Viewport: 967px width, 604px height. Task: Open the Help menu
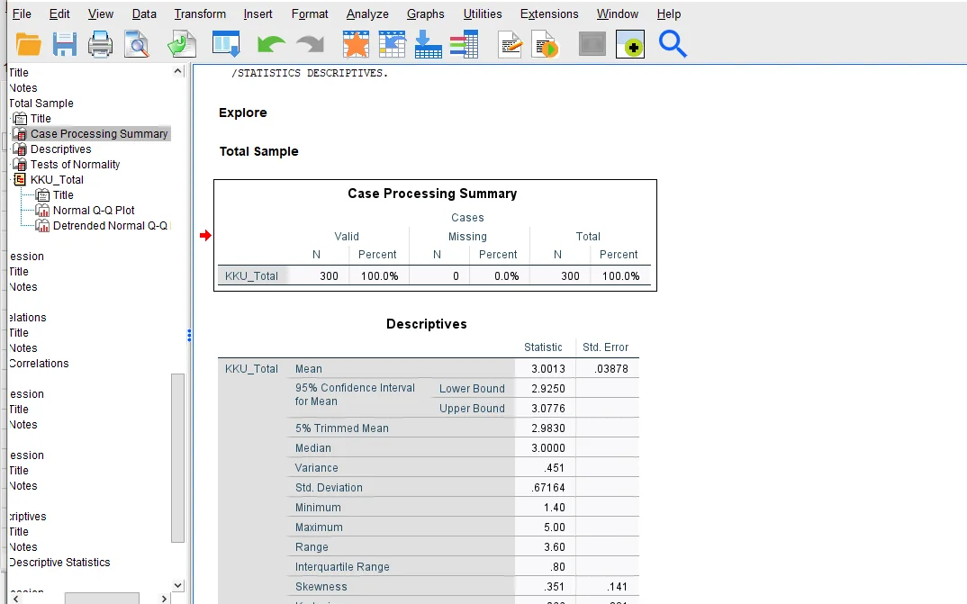coord(668,14)
